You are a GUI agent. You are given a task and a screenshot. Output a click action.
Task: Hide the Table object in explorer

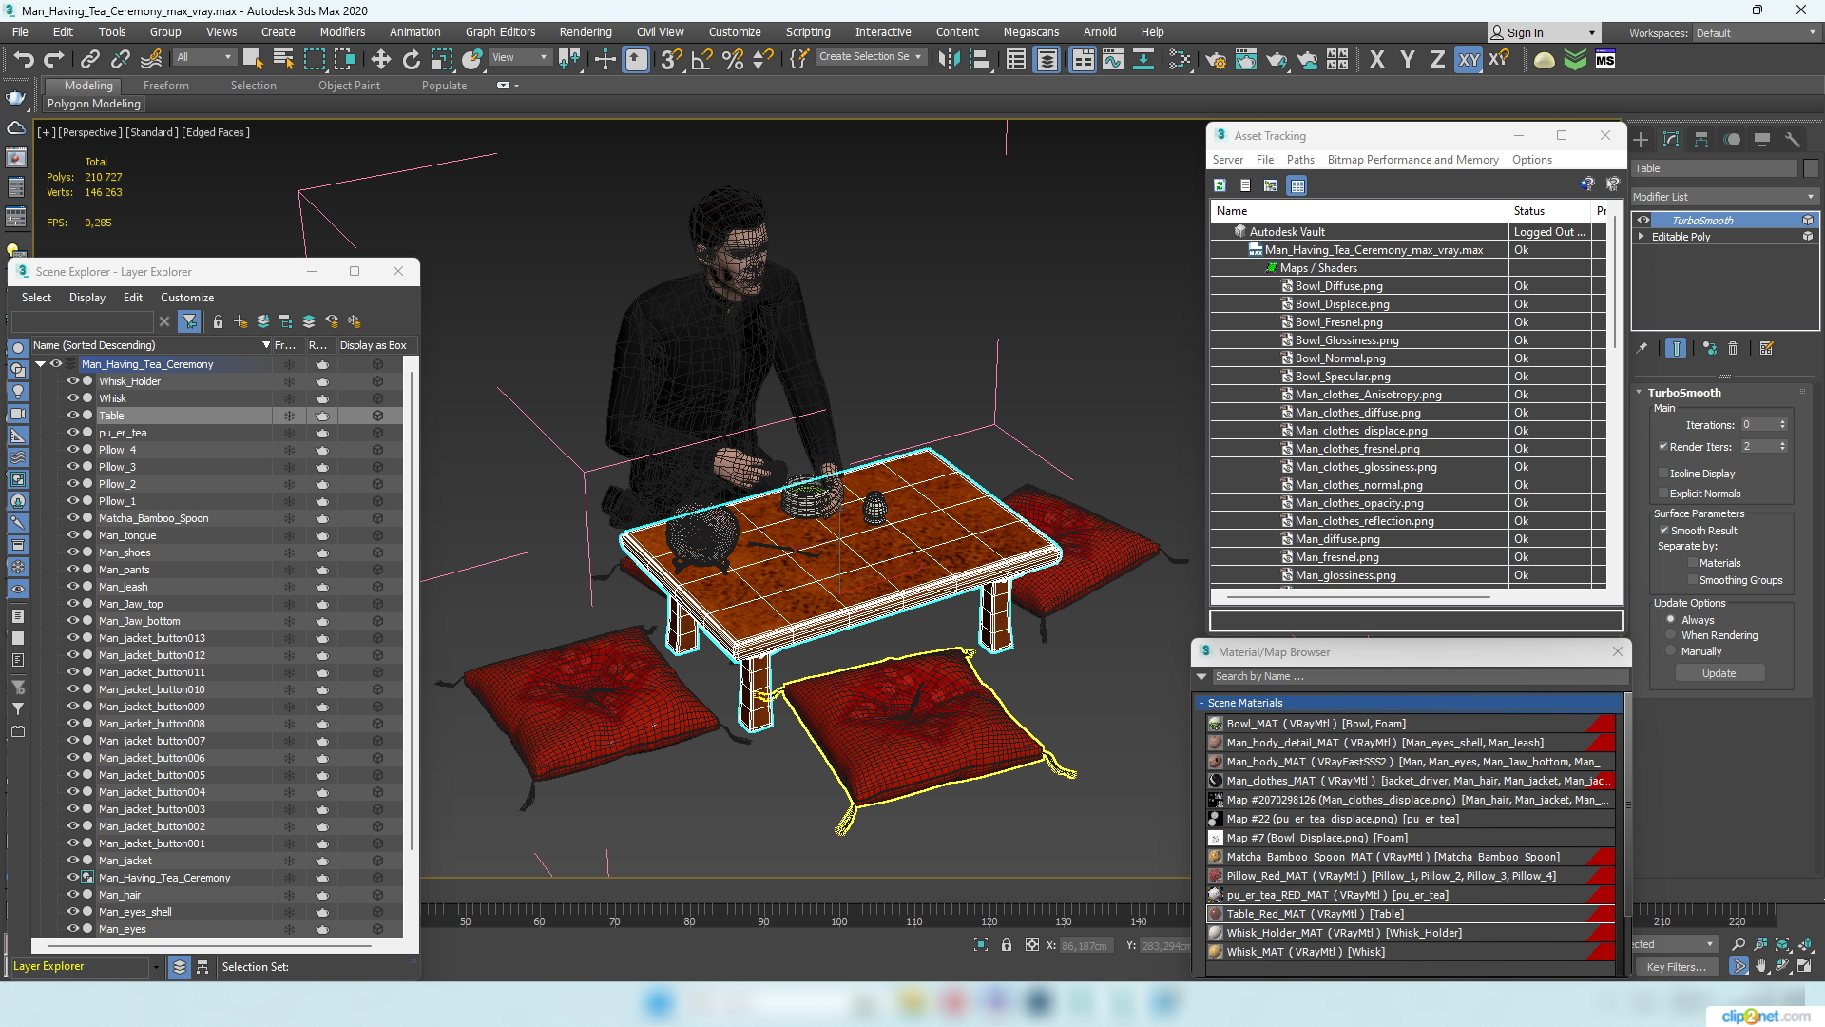pyautogui.click(x=72, y=416)
